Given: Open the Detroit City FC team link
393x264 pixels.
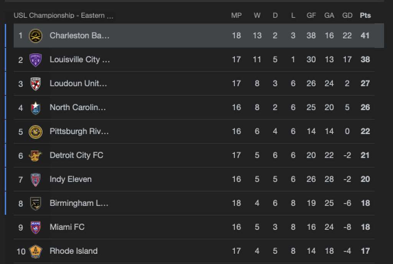Looking at the screenshot, I should coord(76,155).
